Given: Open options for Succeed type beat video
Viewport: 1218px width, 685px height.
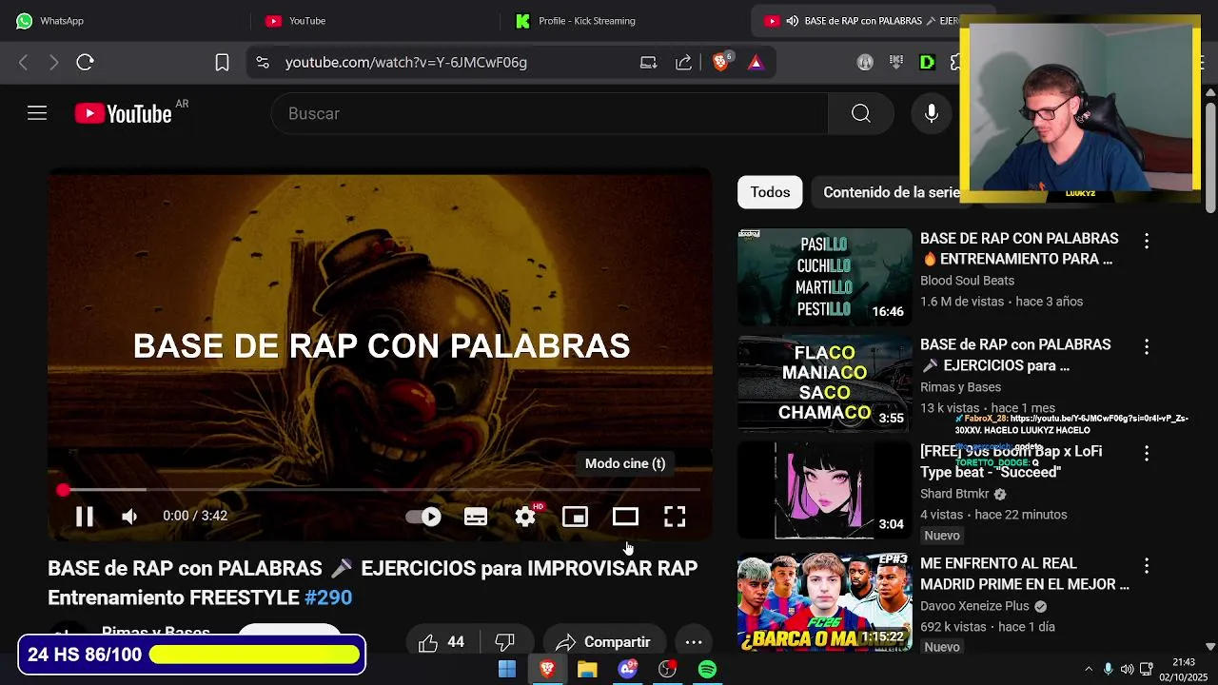Looking at the screenshot, I should pyautogui.click(x=1147, y=455).
